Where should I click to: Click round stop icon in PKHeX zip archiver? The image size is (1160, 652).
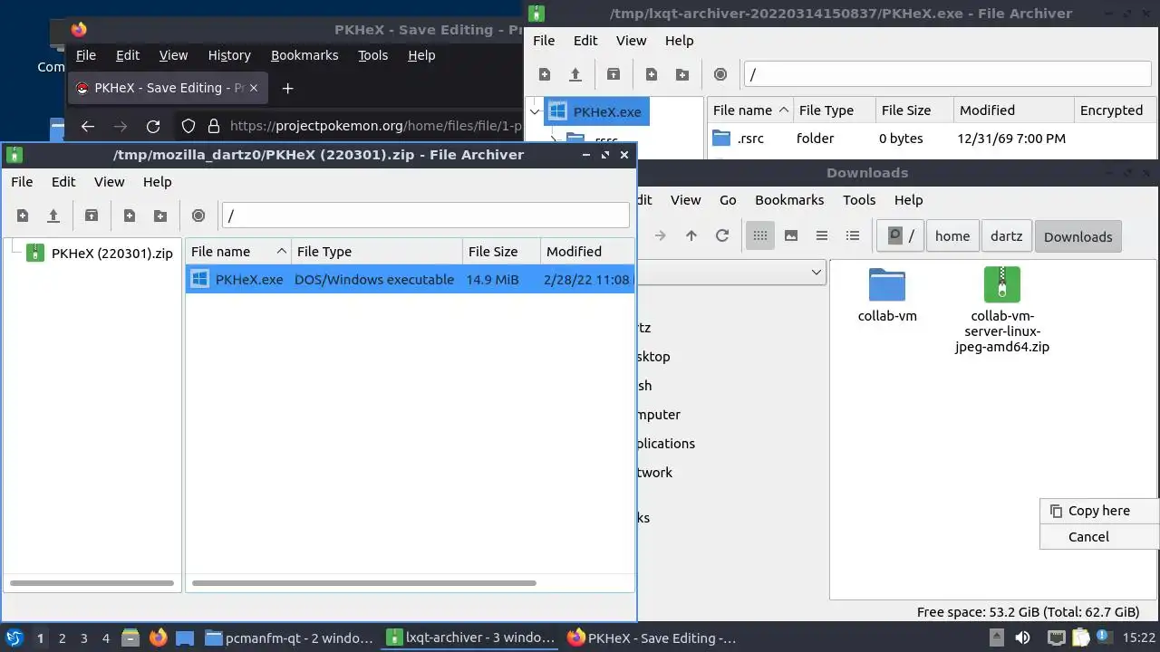click(198, 216)
